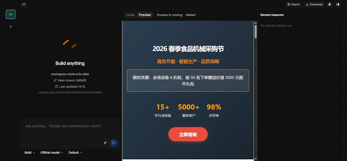Send the message with blue arrow
This screenshot has height=161, width=347.
(114, 143)
